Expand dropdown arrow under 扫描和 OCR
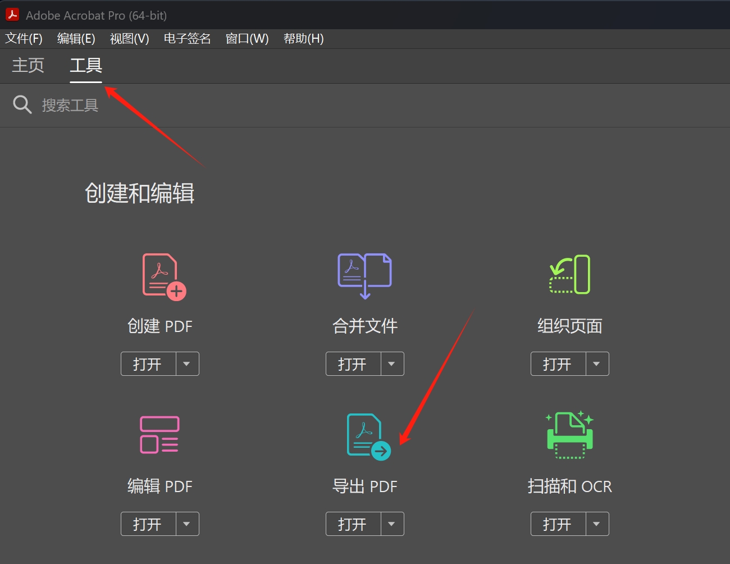The width and height of the screenshot is (730, 564). tap(597, 524)
